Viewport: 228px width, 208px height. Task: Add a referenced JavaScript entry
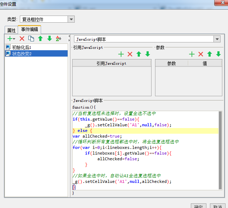pos(121,54)
